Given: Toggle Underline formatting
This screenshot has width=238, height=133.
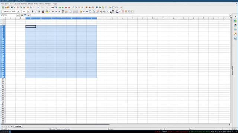Looking at the screenshot, I should point(39,11).
